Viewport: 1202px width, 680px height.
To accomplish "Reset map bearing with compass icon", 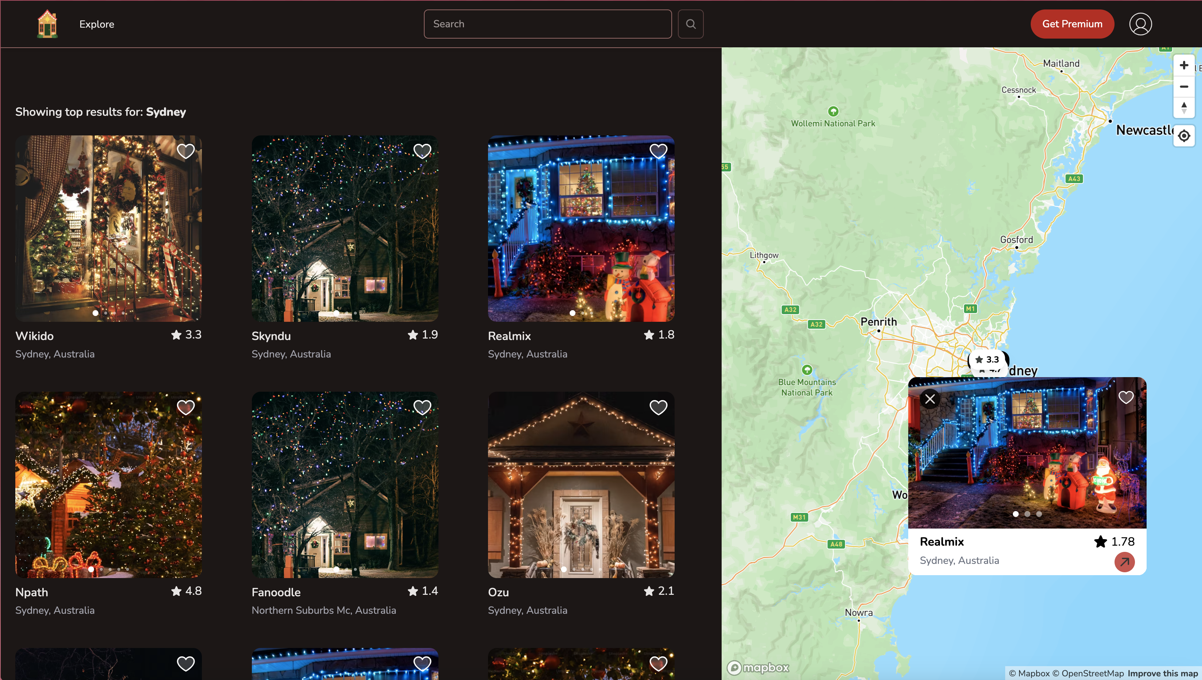I will 1184,108.
